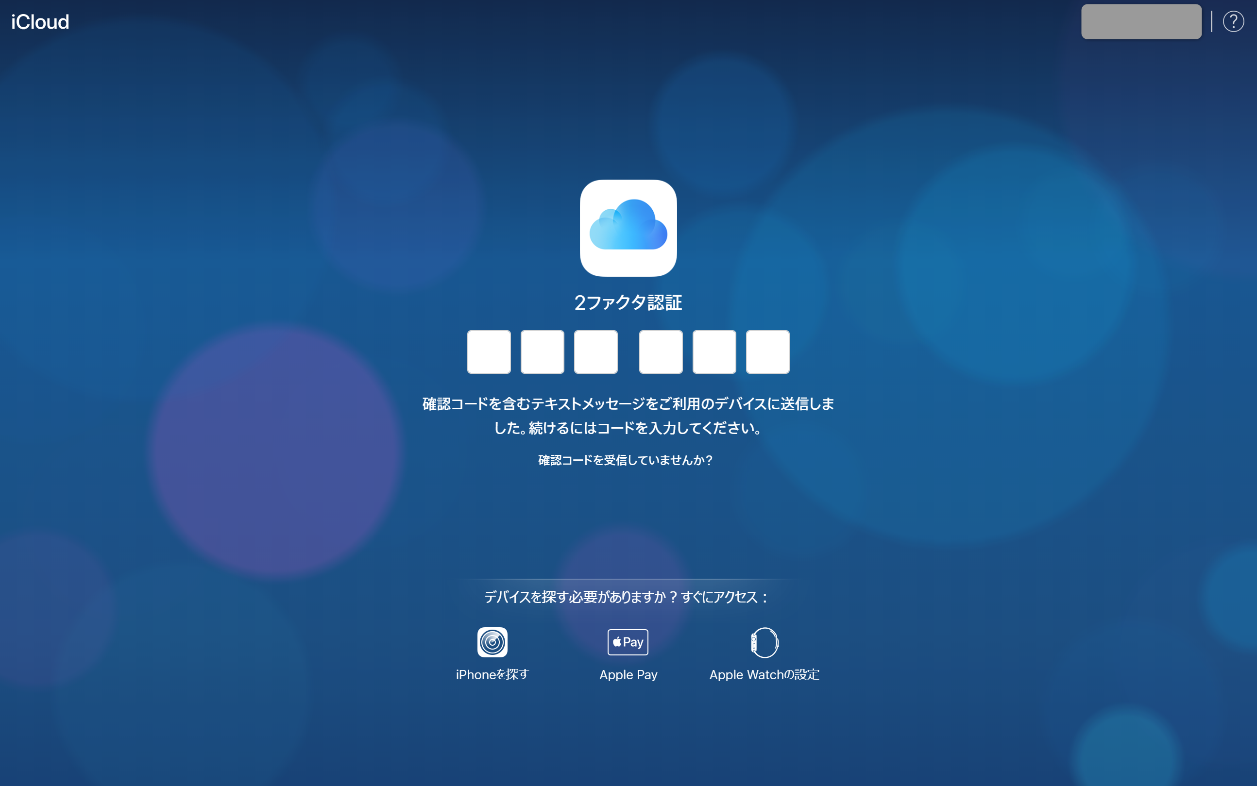
Task: Open the "Apple Watchの設定" text link
Action: pyautogui.click(x=764, y=674)
